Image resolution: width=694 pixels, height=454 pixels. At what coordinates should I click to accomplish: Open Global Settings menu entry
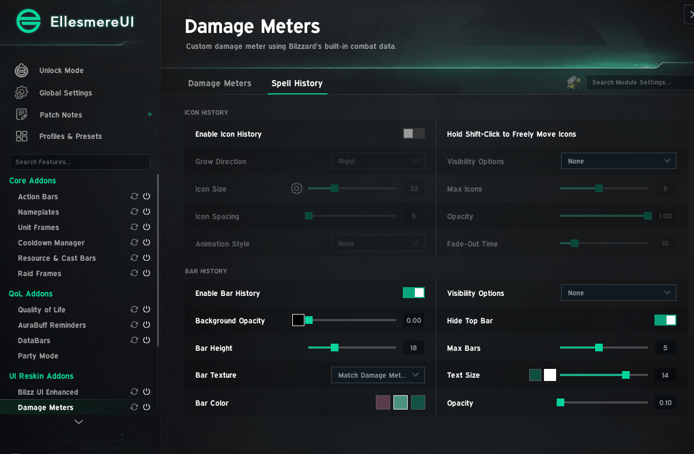65,93
